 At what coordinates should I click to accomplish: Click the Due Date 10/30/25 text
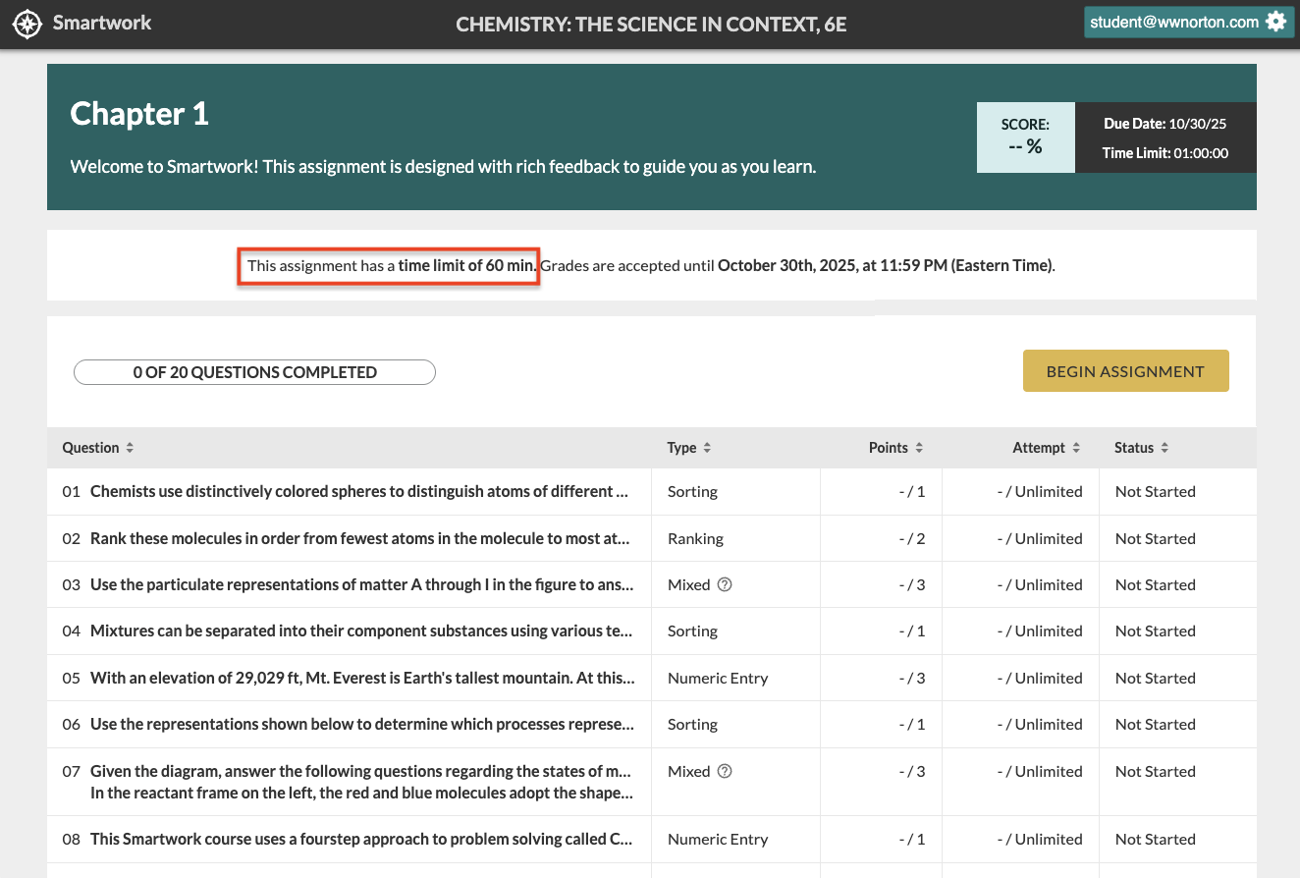[1165, 124]
